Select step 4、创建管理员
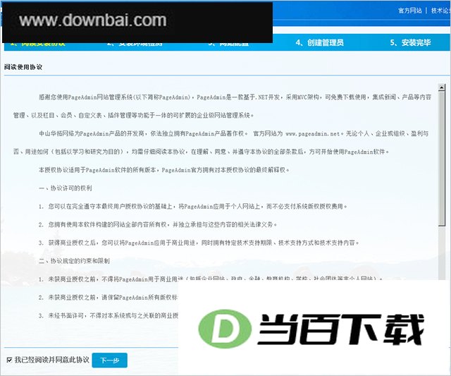Image resolution: width=451 pixels, height=376 pixels. 319,42
